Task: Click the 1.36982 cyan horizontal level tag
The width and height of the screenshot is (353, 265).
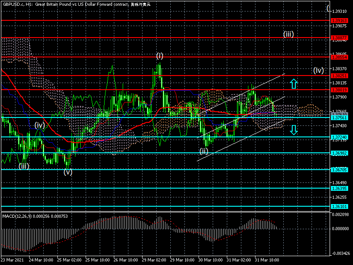Action: (x=340, y=153)
